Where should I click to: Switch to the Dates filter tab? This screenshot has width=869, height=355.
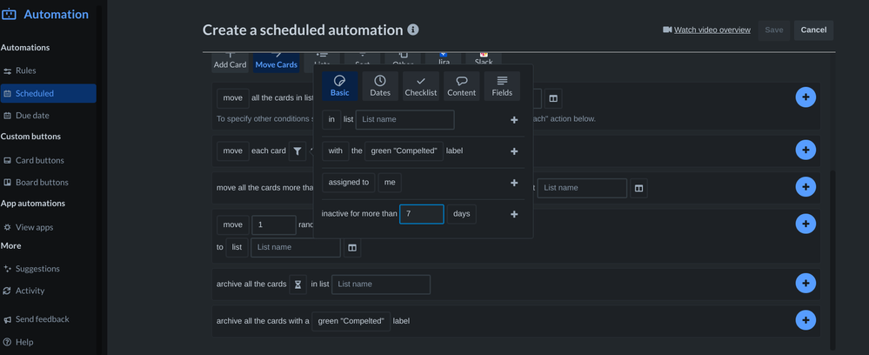380,86
